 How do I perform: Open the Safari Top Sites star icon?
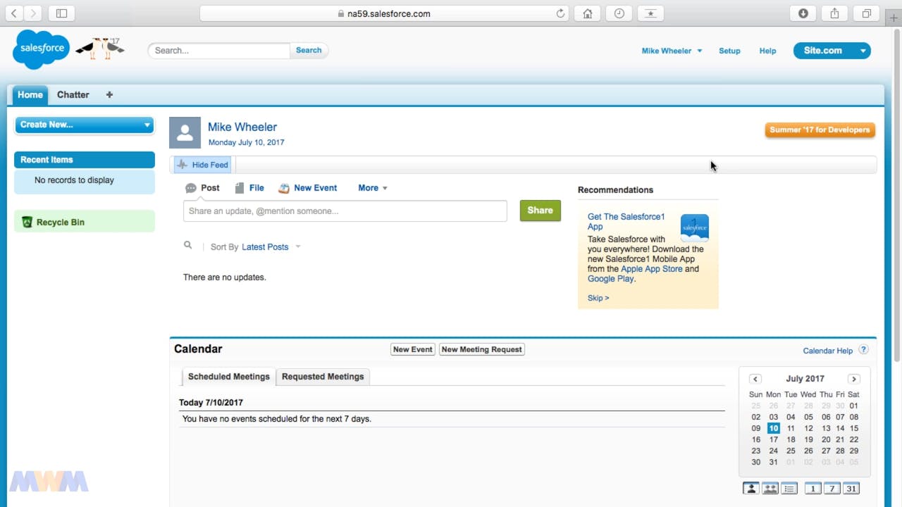click(x=650, y=13)
